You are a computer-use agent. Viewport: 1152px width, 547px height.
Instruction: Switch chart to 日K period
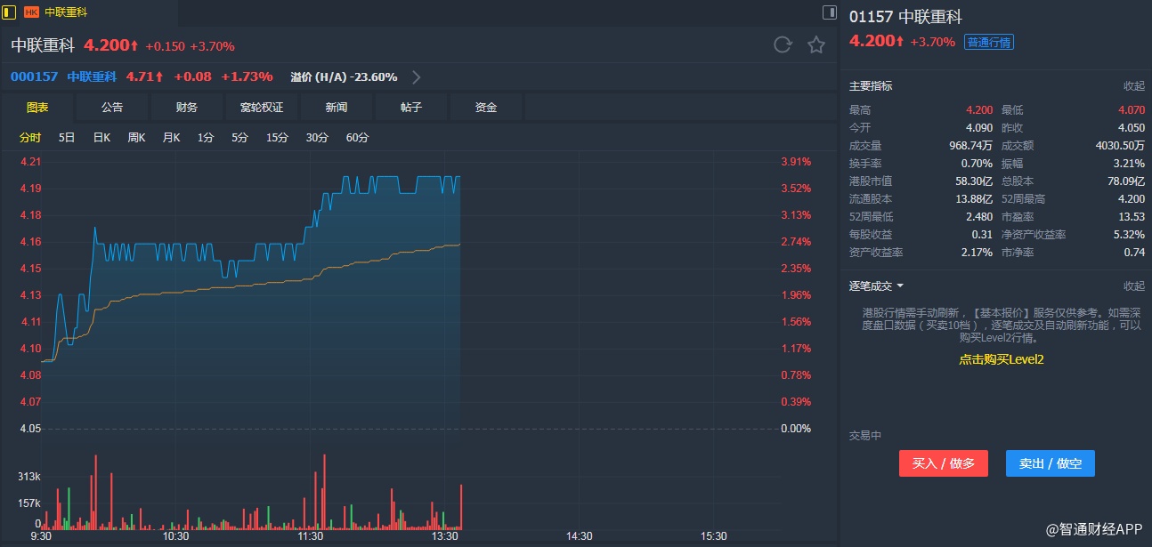pyautogui.click(x=101, y=137)
